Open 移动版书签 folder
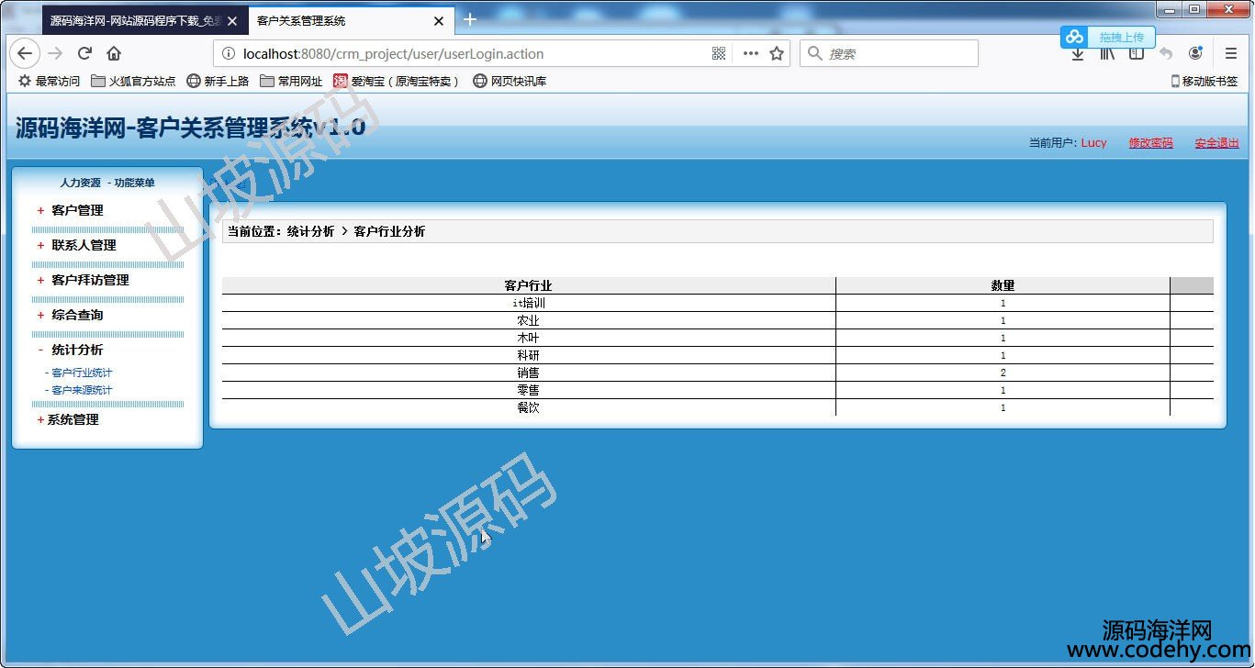 [x=1204, y=82]
